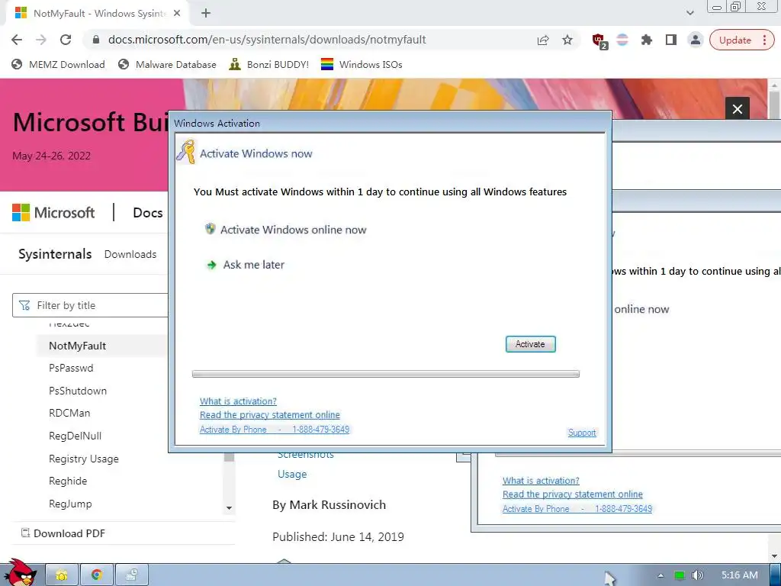Click the green arrow by Ask me later

[211, 265]
